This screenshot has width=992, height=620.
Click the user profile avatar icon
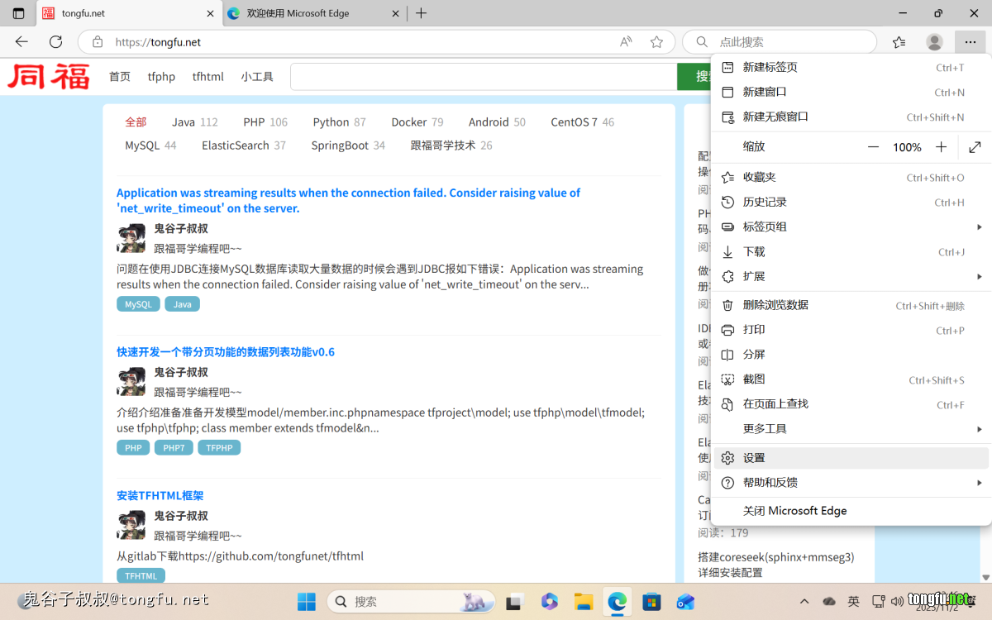(x=934, y=42)
